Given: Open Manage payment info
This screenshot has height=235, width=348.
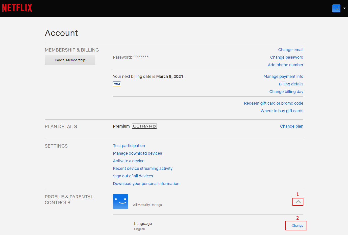Looking at the screenshot, I should coord(283,77).
